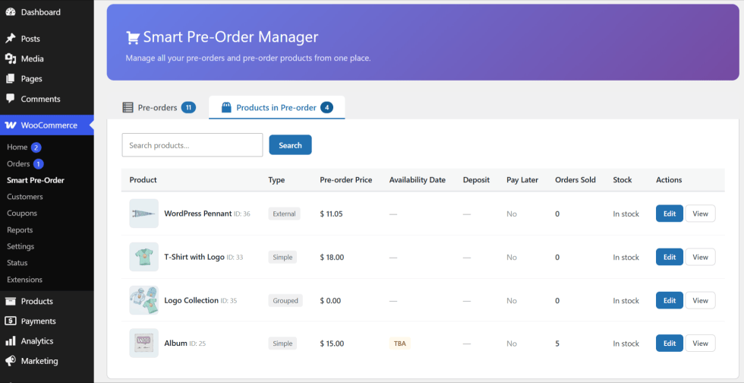Click the Media library icon

[x=11, y=59]
